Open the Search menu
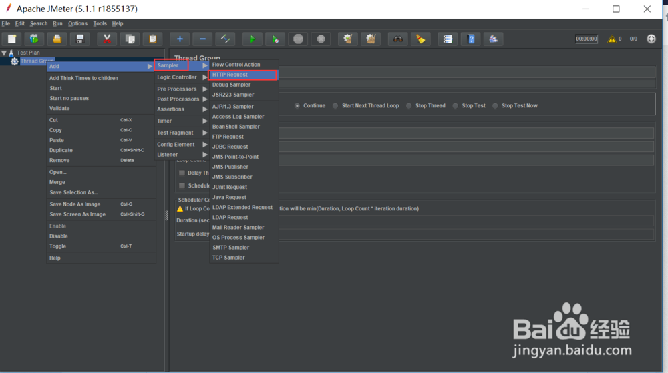668x373 pixels. point(39,23)
